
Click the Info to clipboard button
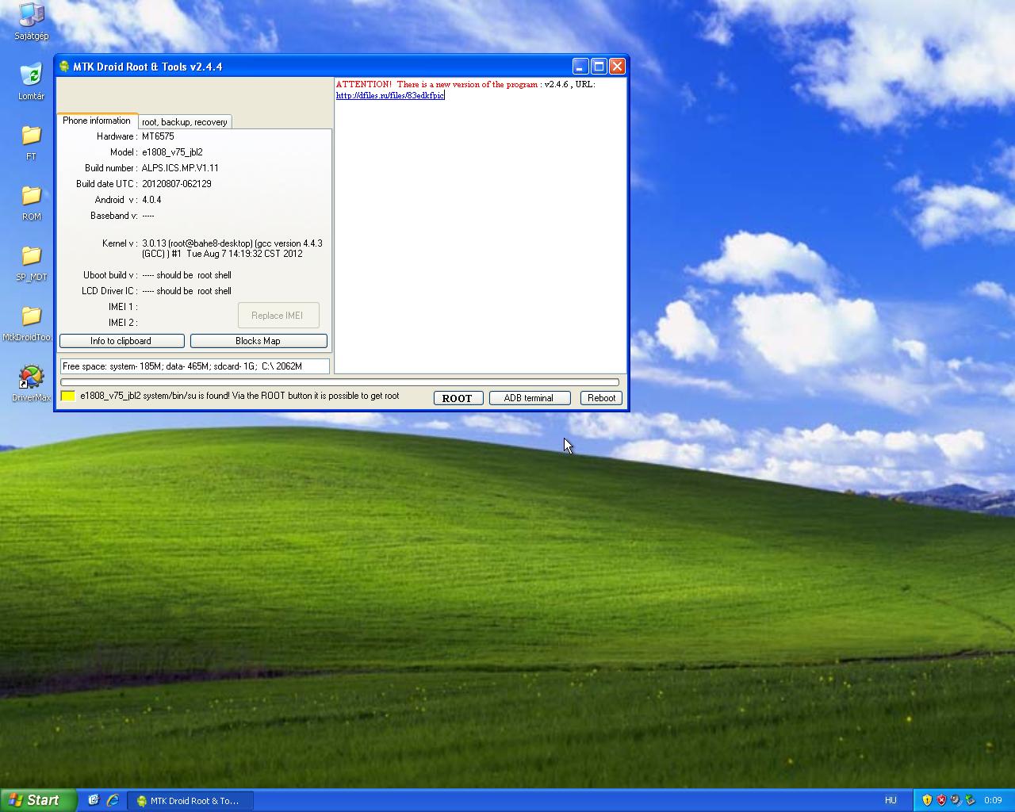(x=121, y=341)
